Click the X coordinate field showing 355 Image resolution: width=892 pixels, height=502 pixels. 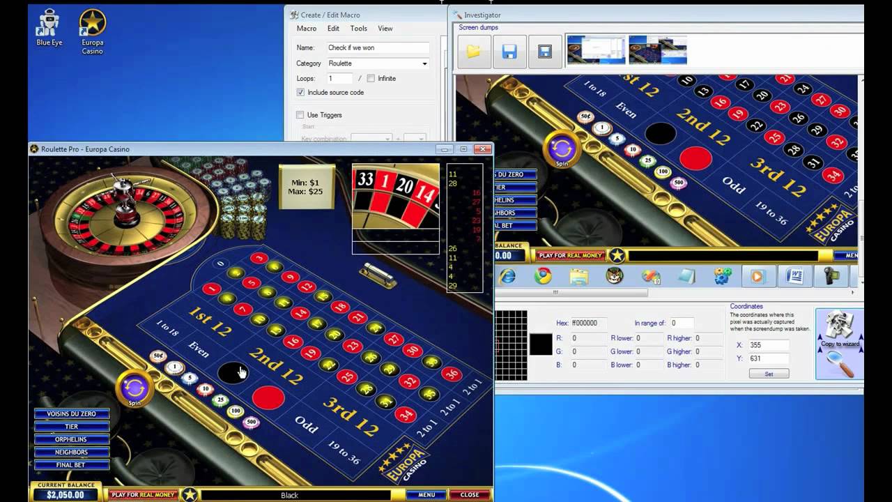(768, 345)
